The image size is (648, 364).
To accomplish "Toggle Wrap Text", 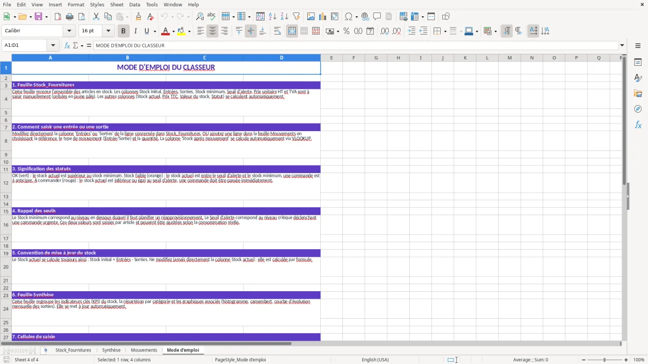I will 278,31.
